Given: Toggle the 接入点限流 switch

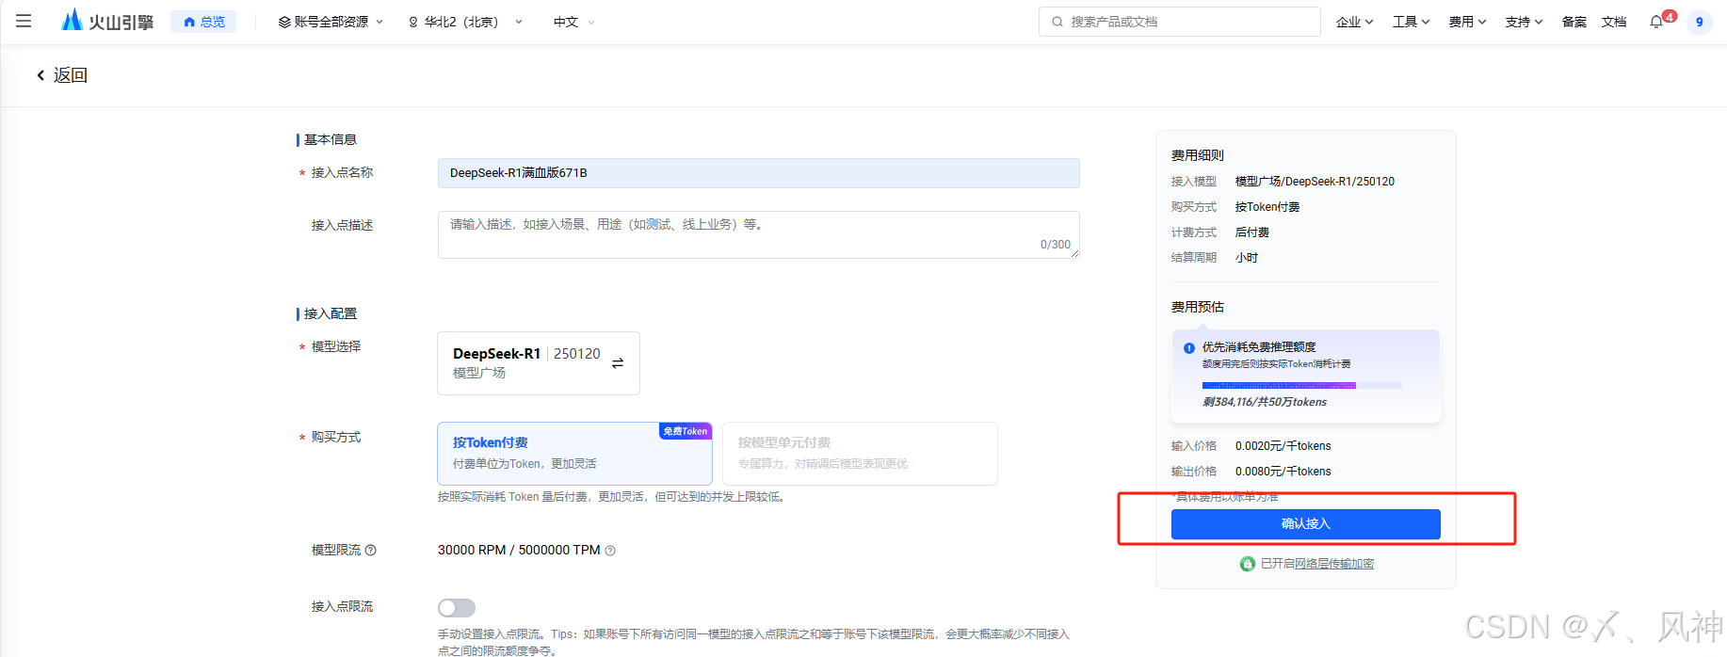Looking at the screenshot, I should [x=457, y=608].
